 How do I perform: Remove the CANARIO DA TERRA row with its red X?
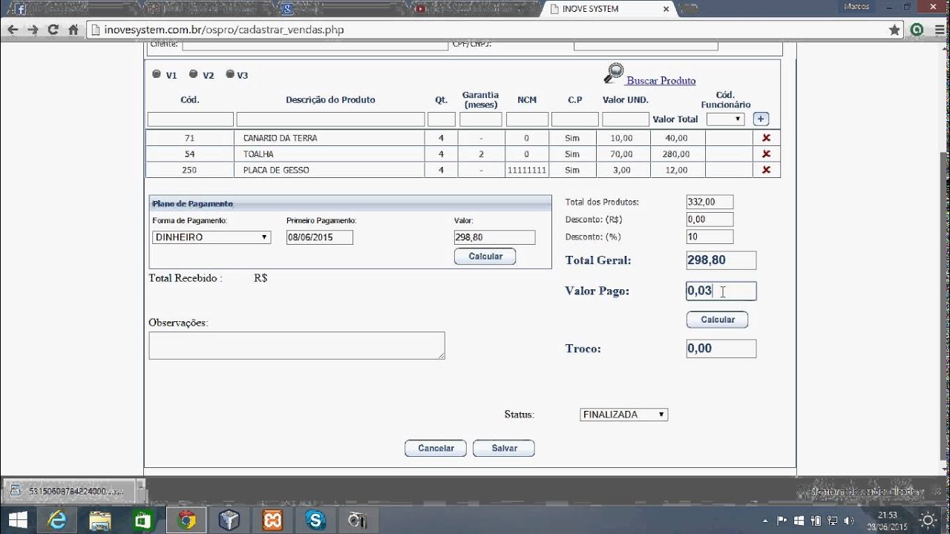click(x=766, y=138)
